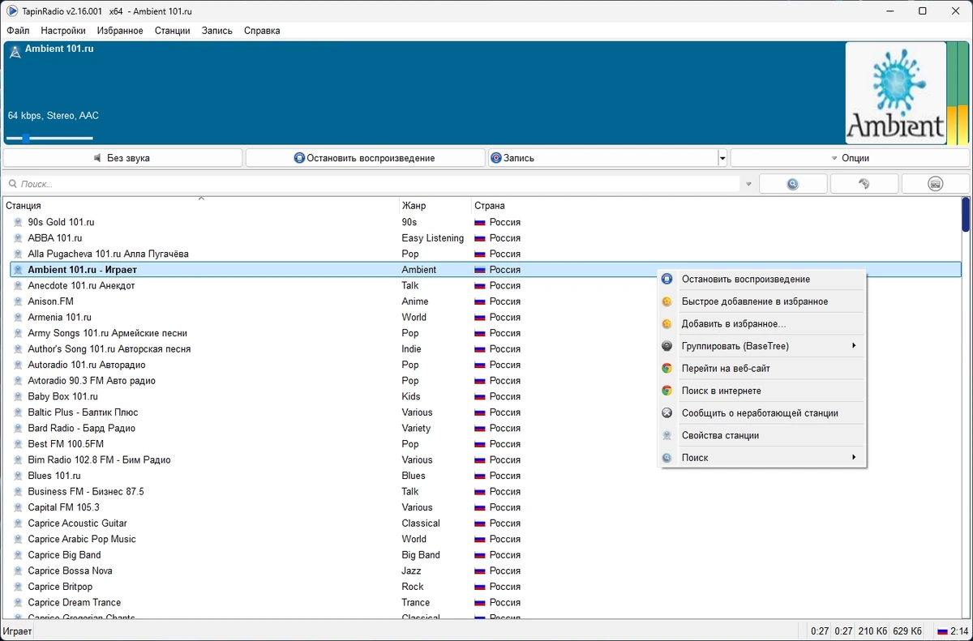The width and height of the screenshot is (973, 641).
Task: Start recording with the Запись button
Action: click(602, 158)
